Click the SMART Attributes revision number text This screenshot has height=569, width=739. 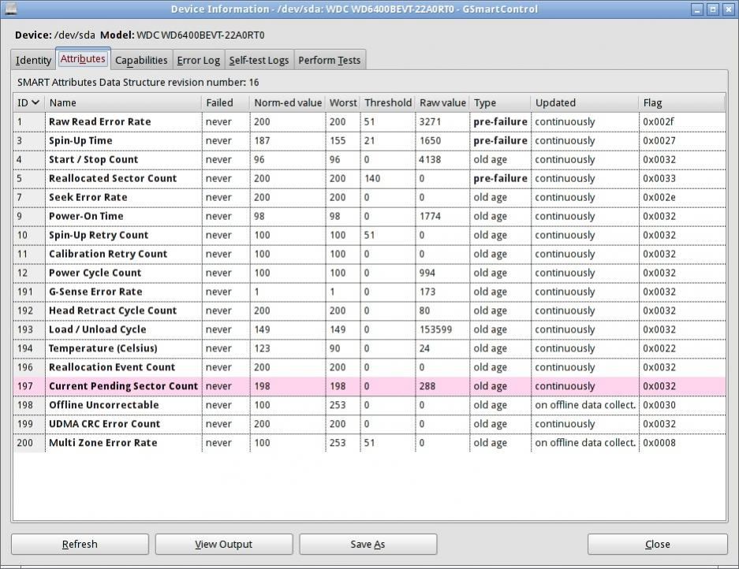(138, 83)
